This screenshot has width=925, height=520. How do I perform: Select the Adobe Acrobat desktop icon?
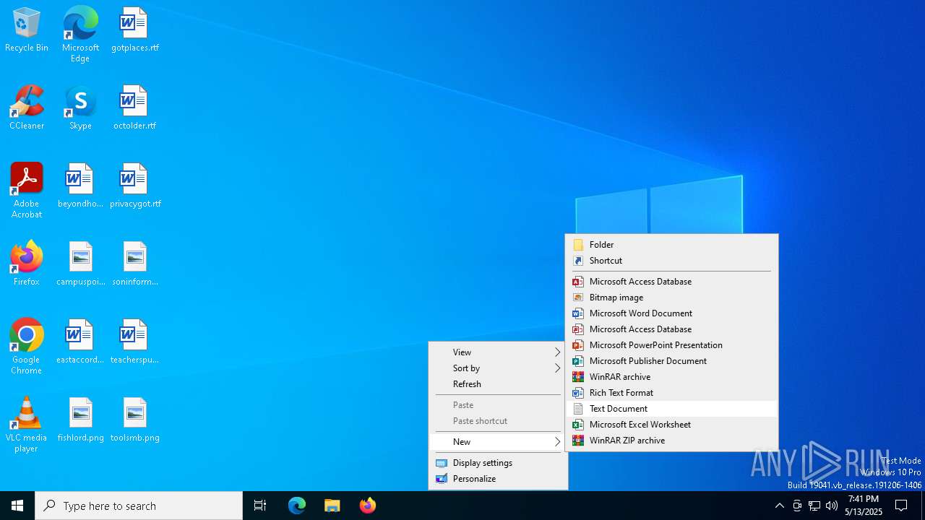(x=27, y=191)
